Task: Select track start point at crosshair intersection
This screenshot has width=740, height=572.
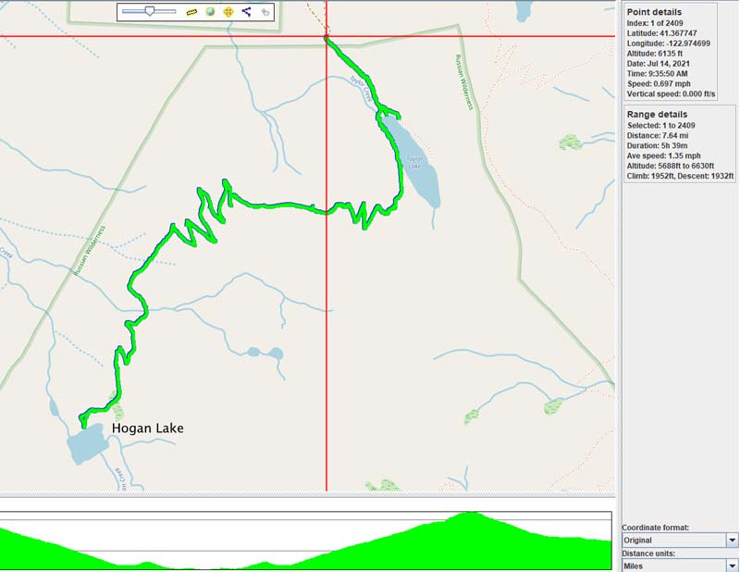Action: coord(327,37)
